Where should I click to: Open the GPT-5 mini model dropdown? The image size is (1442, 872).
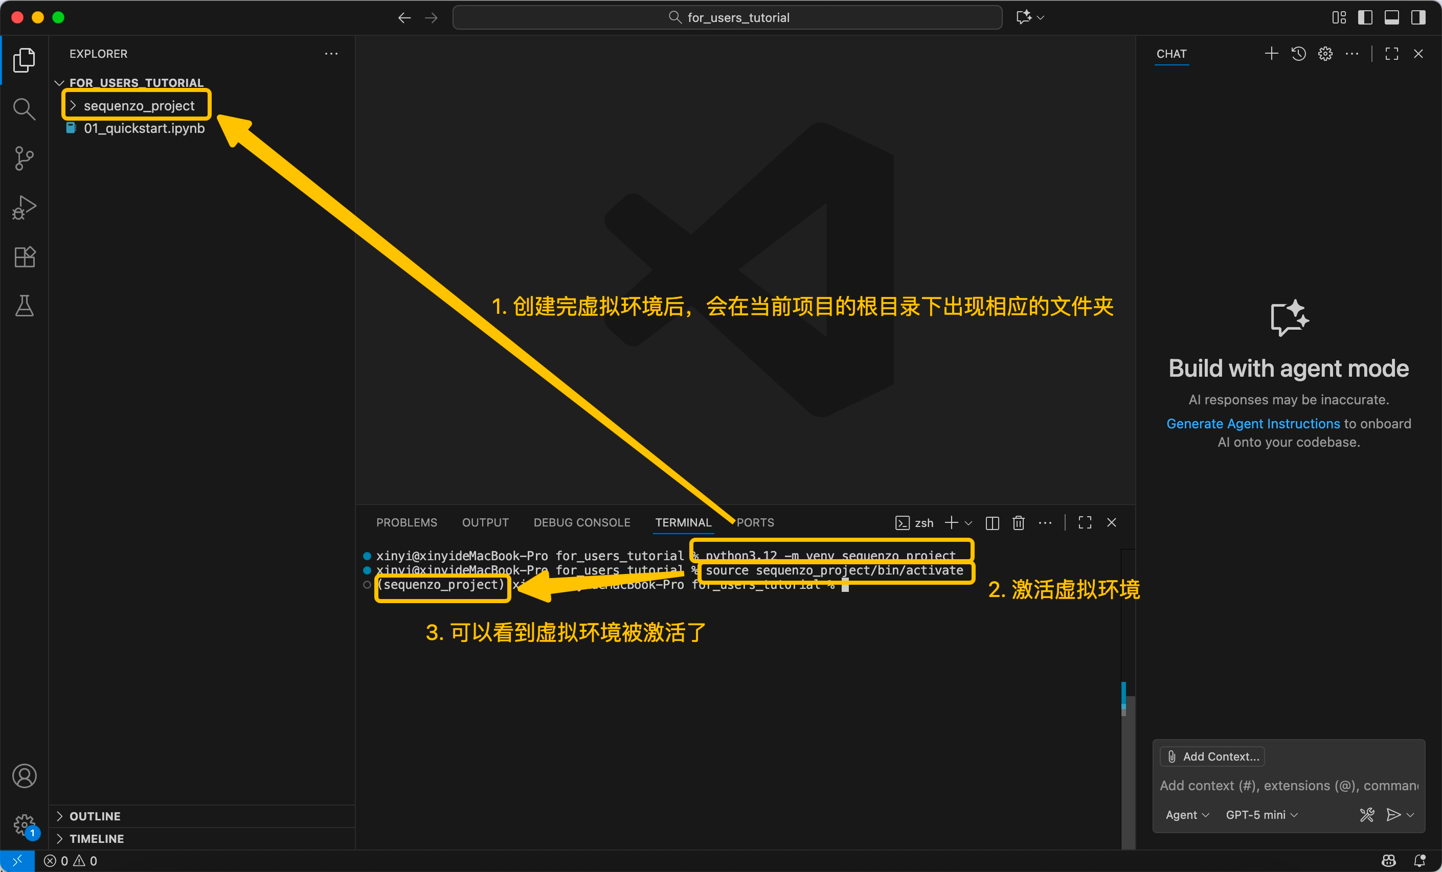[1261, 815]
